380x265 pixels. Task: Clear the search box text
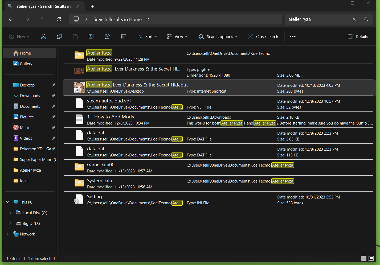click(354, 19)
